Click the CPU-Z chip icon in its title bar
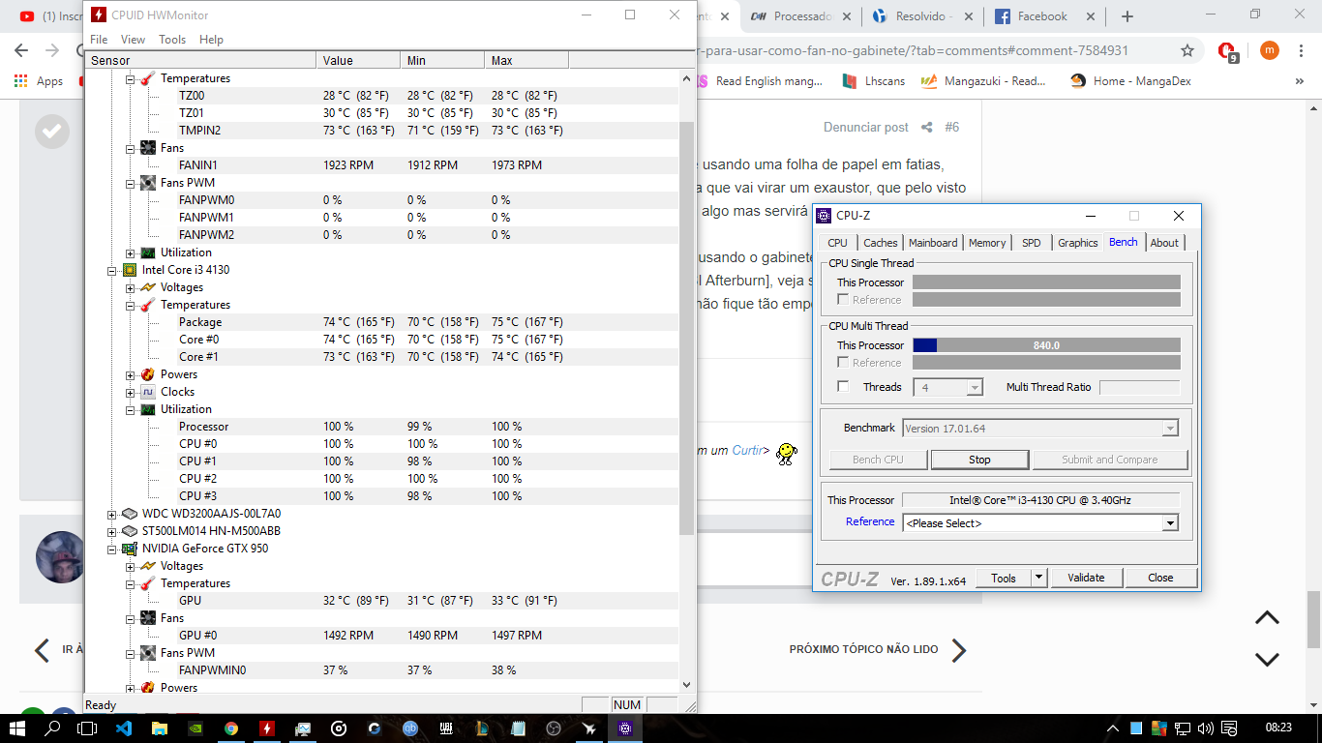Screen dimensions: 1322x743 825,216
